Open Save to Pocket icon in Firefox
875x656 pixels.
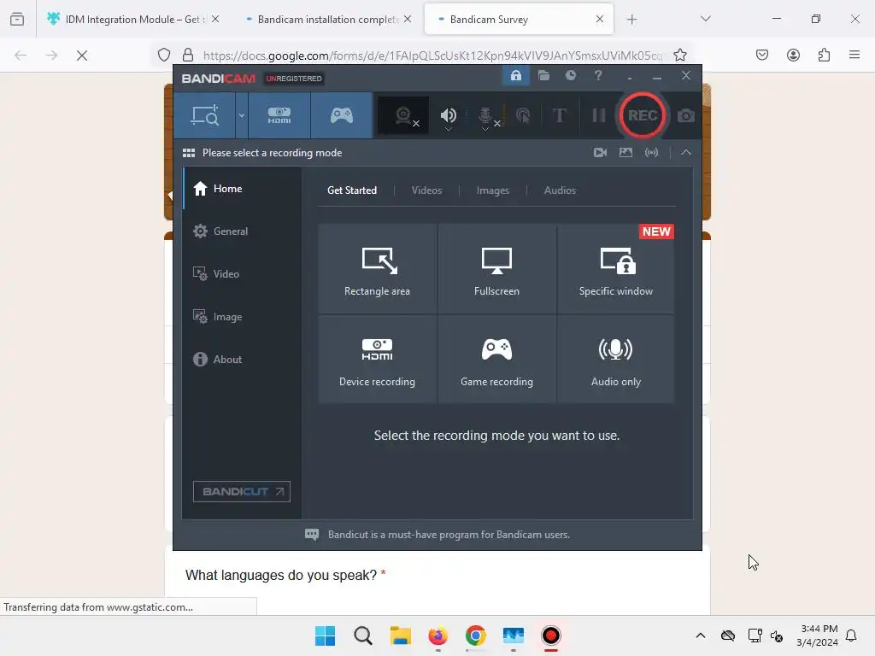coord(761,55)
